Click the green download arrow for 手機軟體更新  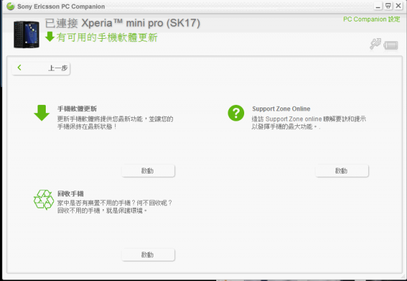(x=41, y=113)
